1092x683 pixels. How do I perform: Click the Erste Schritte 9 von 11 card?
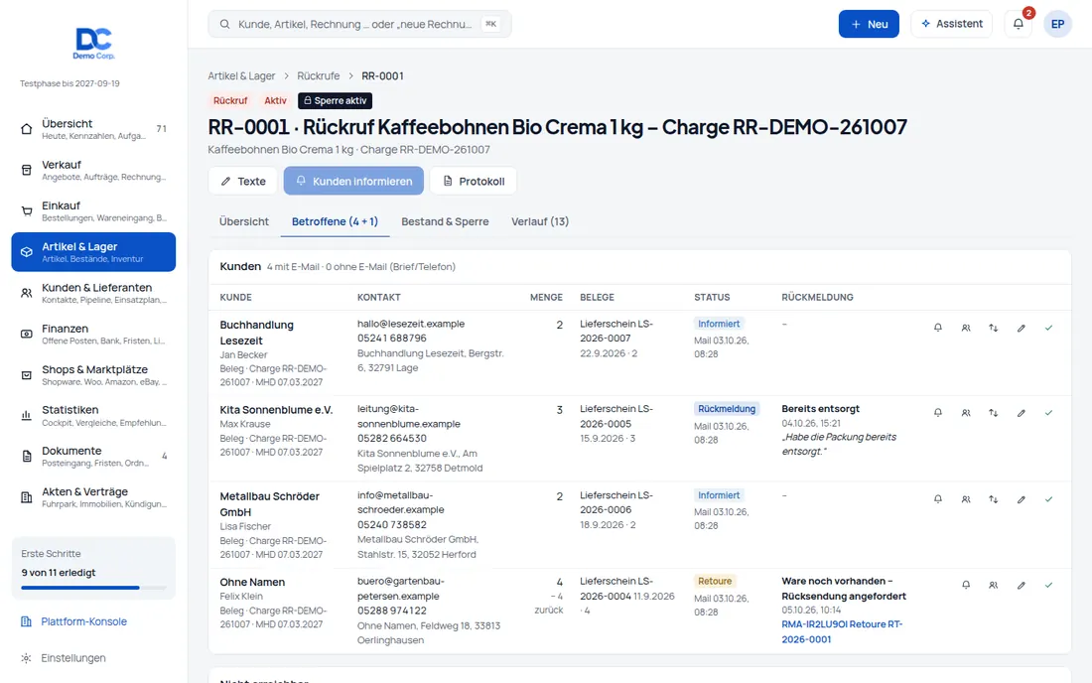coord(93,568)
